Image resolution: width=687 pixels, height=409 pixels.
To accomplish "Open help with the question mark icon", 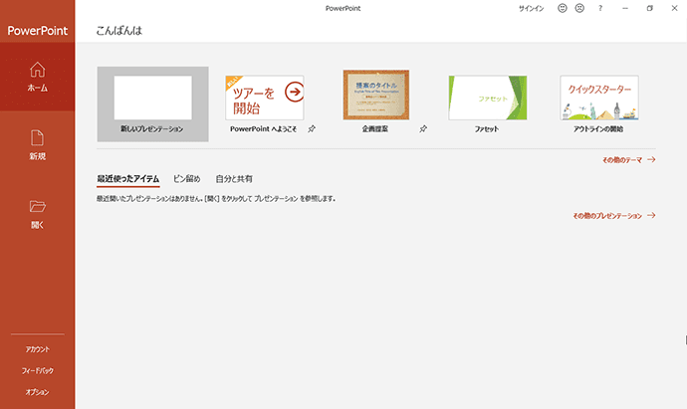I will coord(600,8).
